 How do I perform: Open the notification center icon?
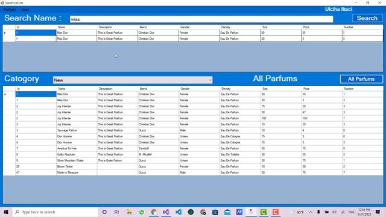(x=378, y=212)
